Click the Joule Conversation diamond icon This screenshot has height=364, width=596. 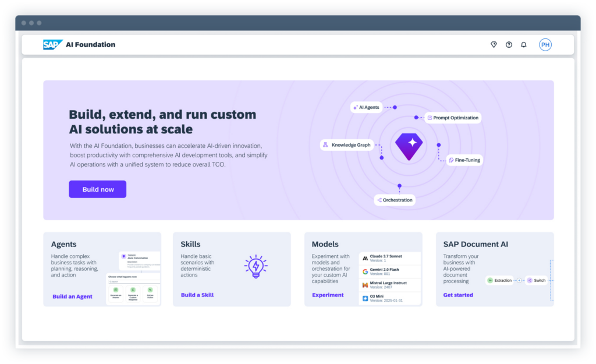(123, 256)
